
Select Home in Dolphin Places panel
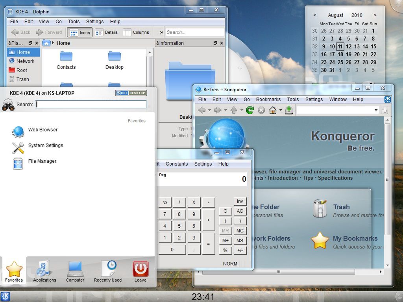(23, 52)
